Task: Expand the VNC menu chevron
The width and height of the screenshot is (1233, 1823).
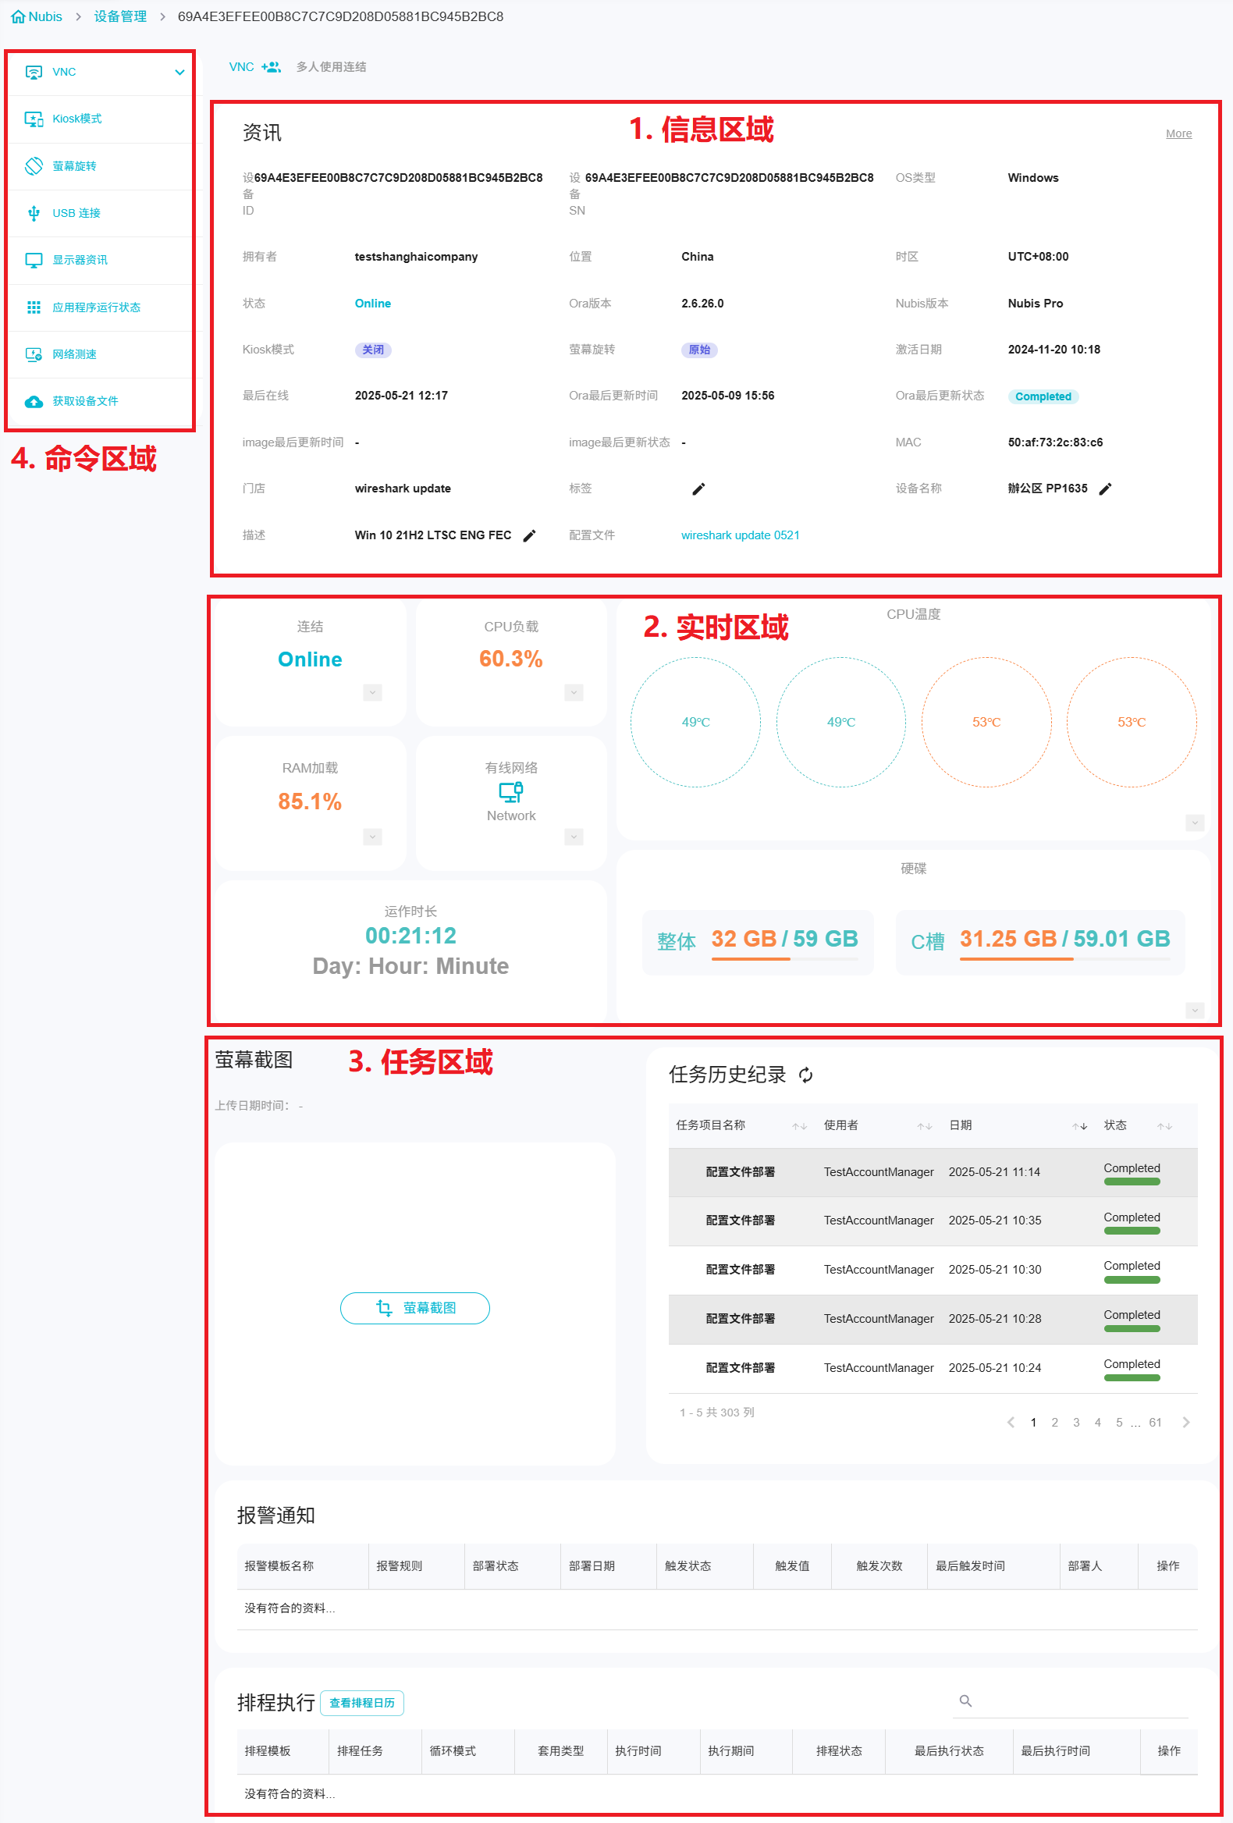Action: [179, 72]
